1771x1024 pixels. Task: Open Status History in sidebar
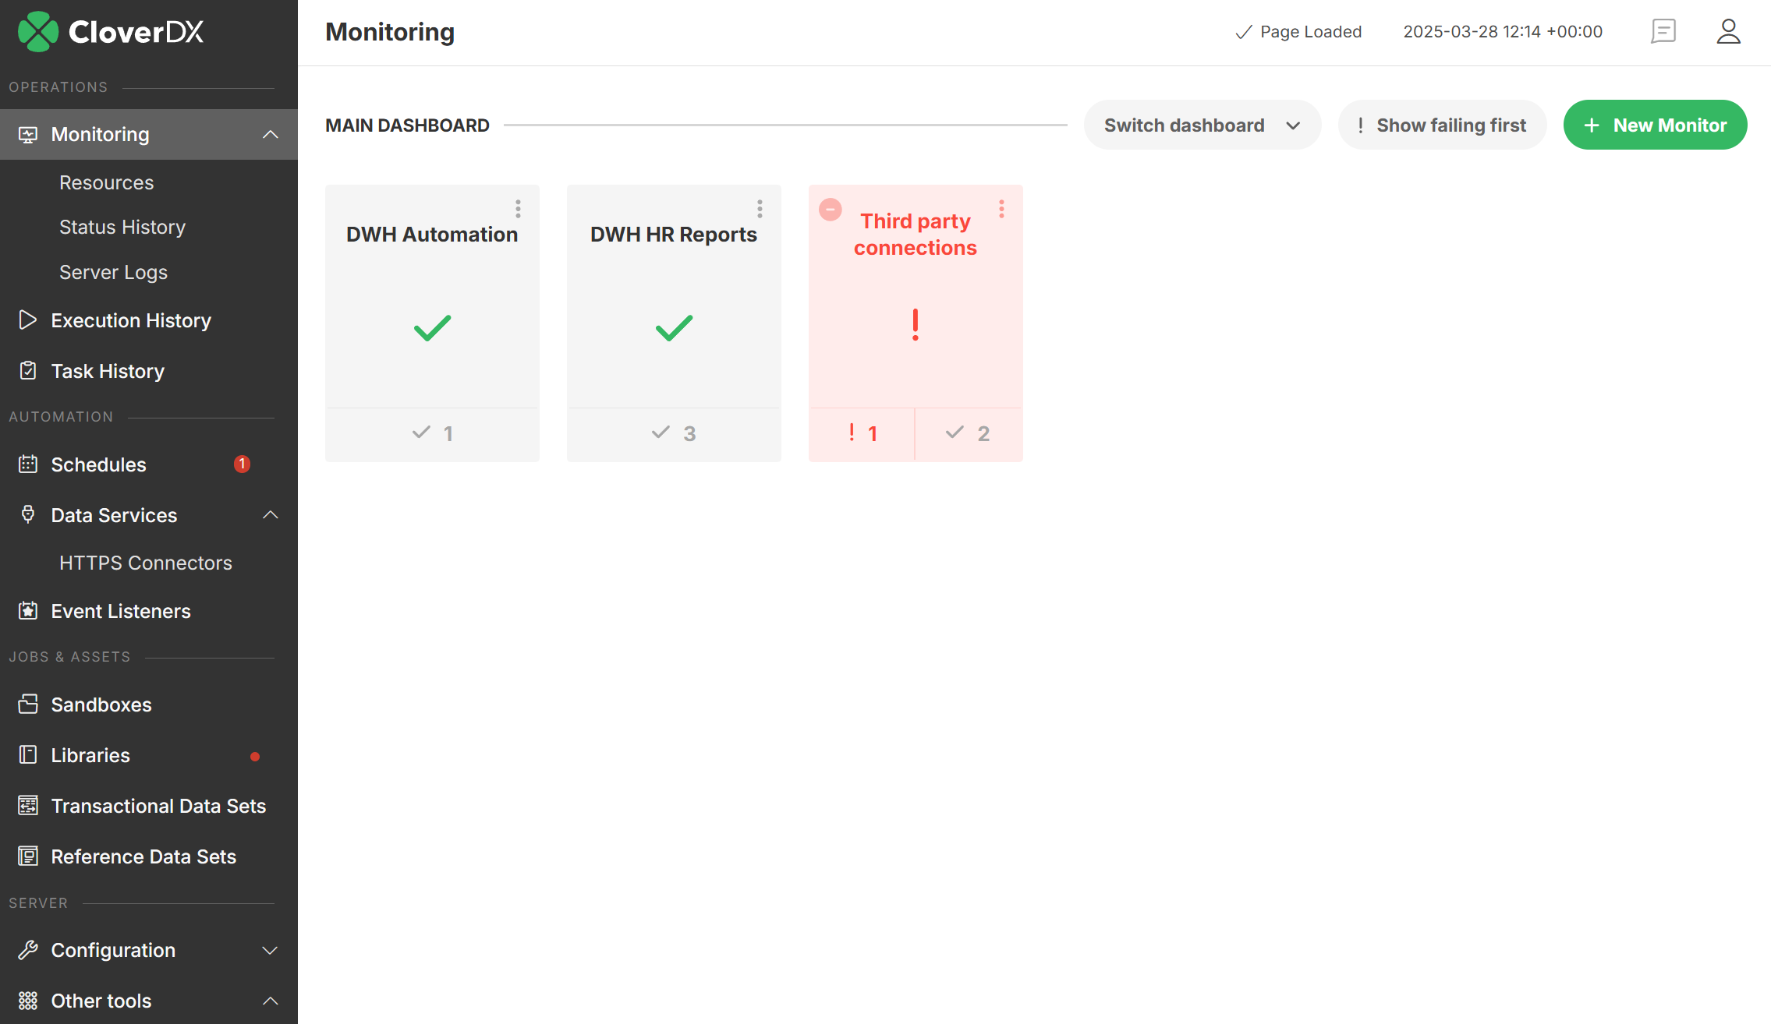coord(122,227)
